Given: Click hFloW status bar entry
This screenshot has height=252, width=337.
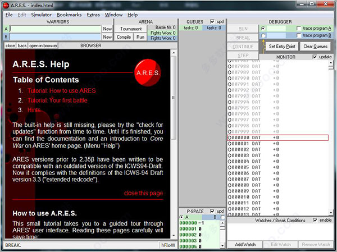Looking at the screenshot, I should click(x=168, y=245).
